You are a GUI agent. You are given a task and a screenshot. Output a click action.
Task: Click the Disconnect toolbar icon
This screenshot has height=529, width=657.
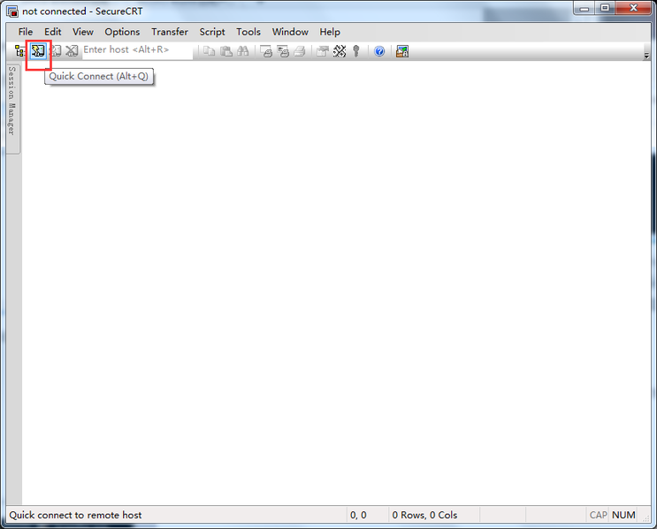click(x=72, y=51)
